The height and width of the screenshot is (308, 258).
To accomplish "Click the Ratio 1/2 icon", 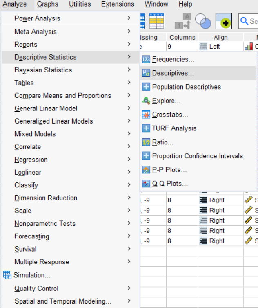I will [146, 142].
